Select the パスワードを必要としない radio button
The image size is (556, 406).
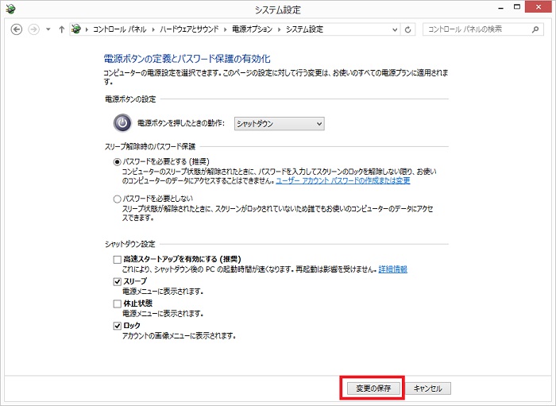118,199
